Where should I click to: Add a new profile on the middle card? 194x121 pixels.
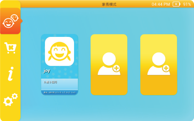click(109, 65)
